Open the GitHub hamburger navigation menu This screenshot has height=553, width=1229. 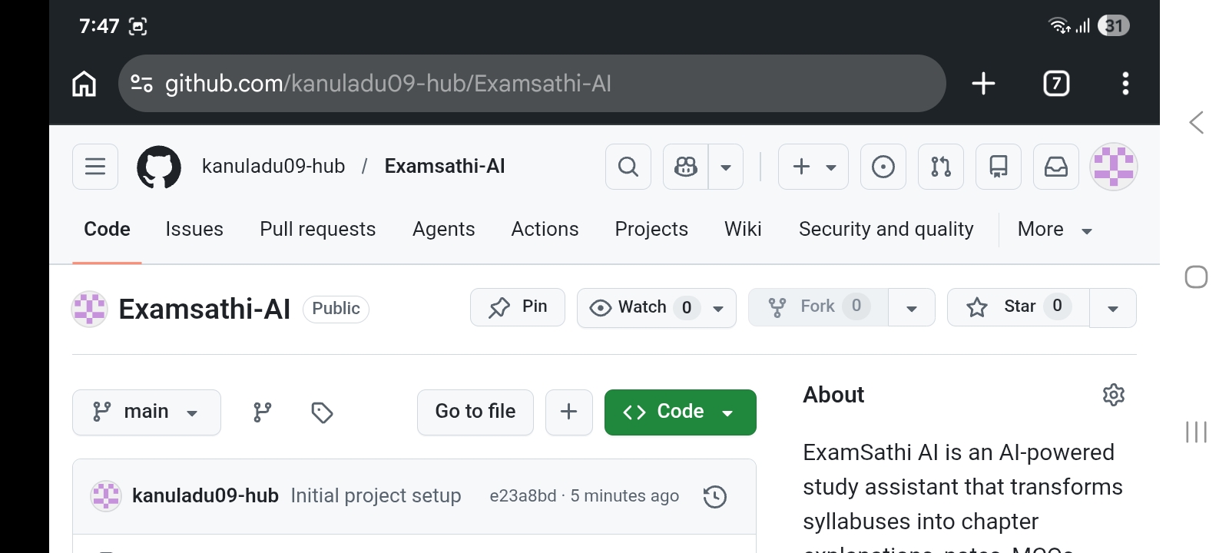(x=95, y=167)
